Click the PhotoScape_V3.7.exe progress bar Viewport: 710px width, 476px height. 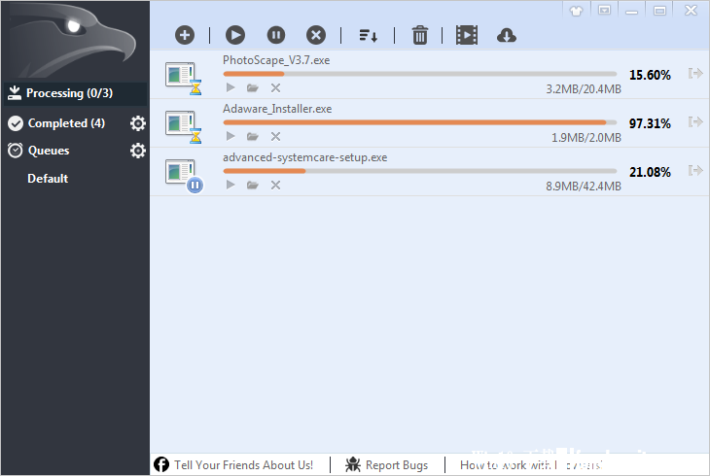pos(419,74)
